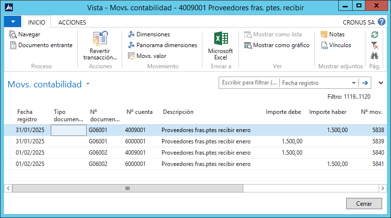Click account 6000001 in entry 5839 row
Screen dimensions: 391x218
click(135, 141)
